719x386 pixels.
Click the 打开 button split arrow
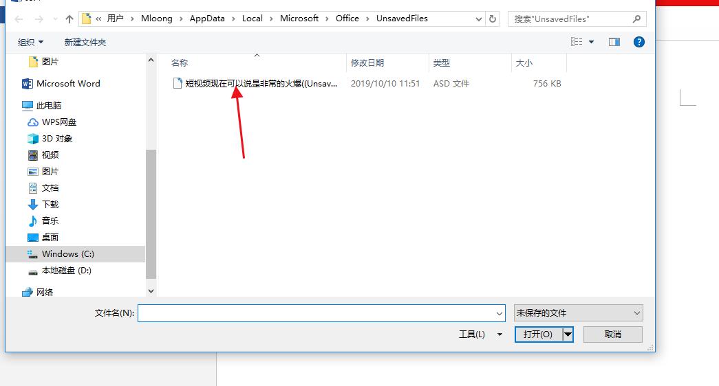pos(568,334)
